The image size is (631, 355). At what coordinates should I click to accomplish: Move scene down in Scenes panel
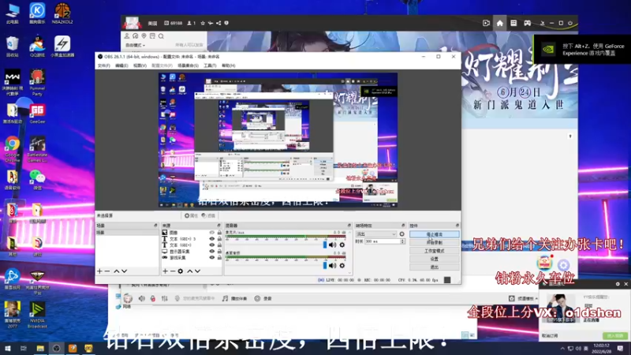[125, 271]
